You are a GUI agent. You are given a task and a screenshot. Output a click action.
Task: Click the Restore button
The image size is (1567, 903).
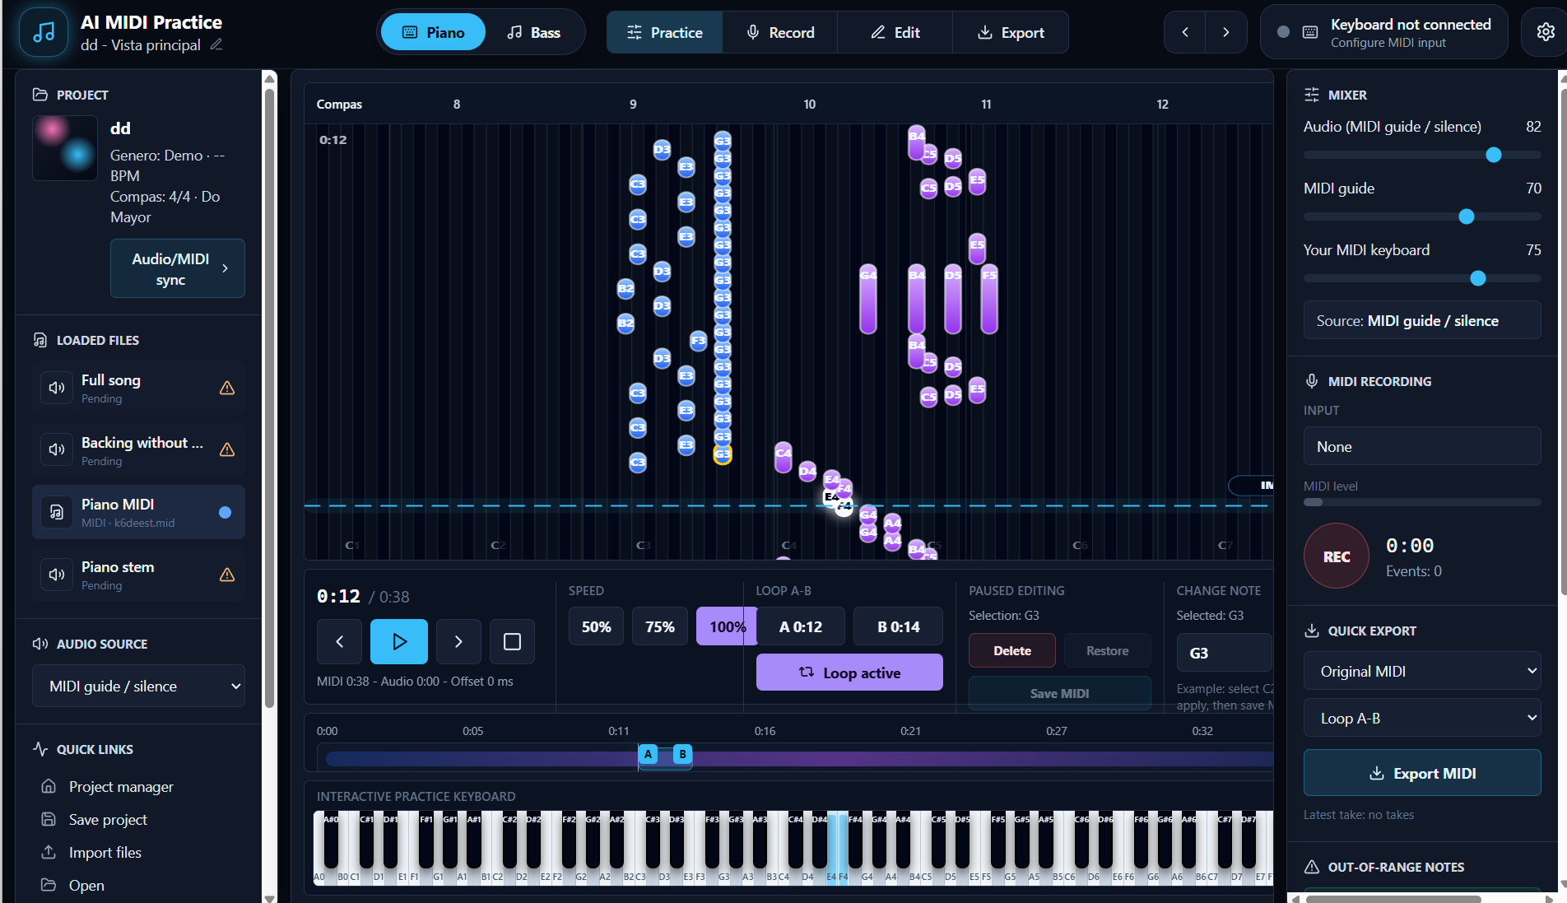point(1107,650)
